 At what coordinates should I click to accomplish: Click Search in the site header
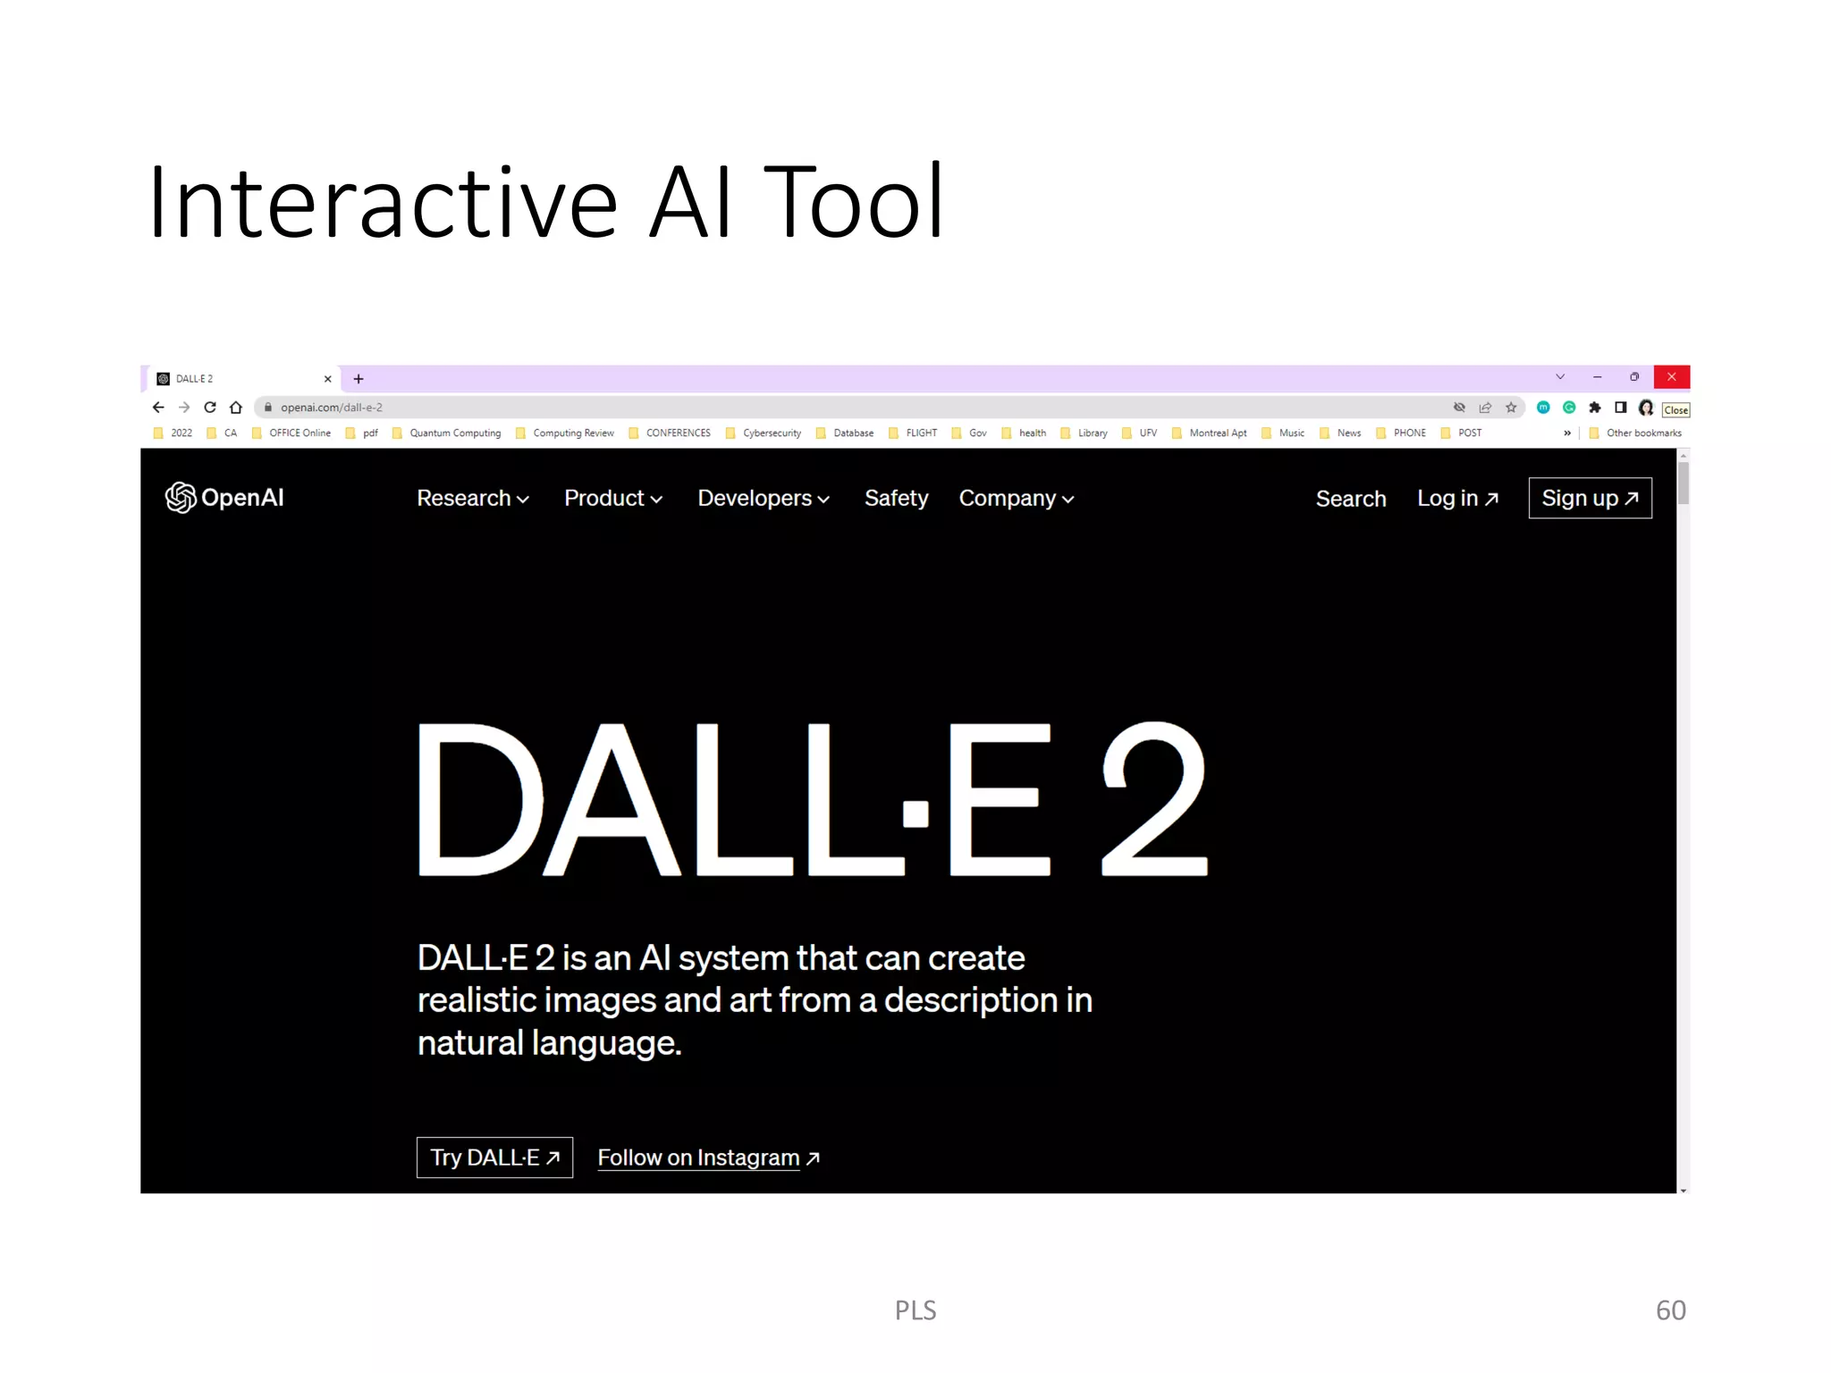[1351, 499]
